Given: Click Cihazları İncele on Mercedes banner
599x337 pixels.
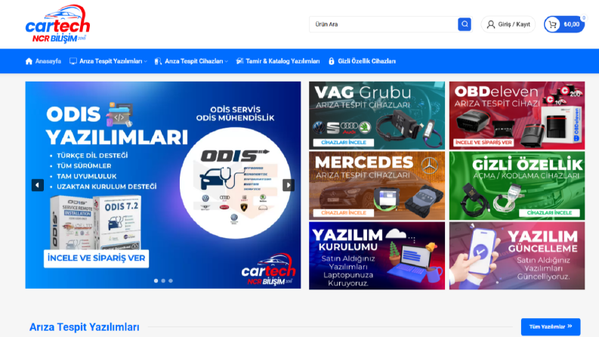Looking at the screenshot, I should coord(344,212).
